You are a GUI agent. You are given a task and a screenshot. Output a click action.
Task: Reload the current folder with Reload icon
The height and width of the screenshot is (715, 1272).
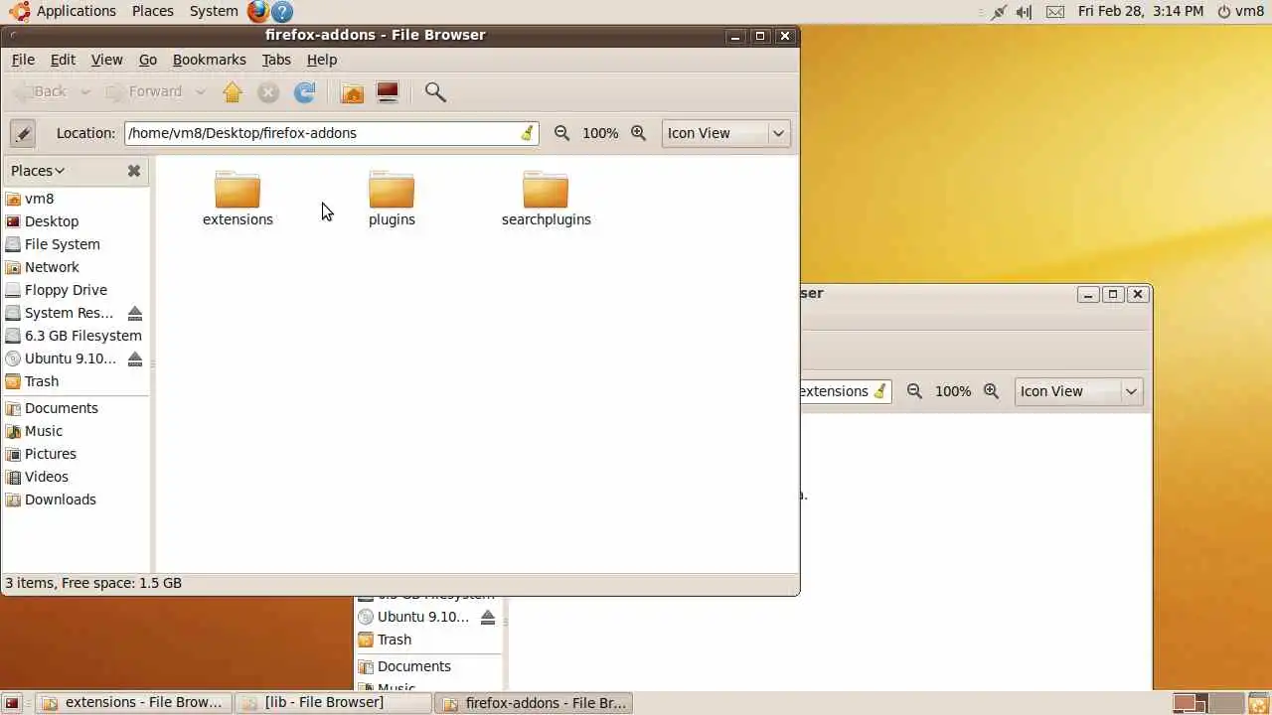point(305,92)
